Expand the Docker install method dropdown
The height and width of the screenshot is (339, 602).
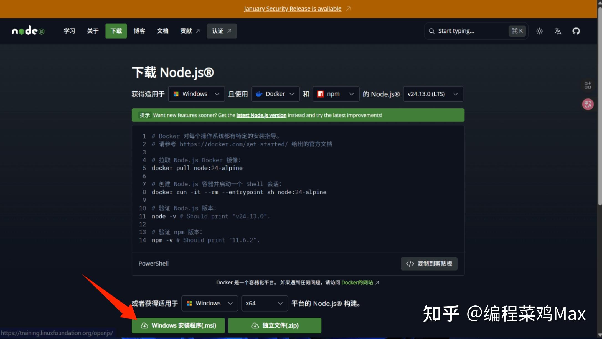tap(275, 94)
